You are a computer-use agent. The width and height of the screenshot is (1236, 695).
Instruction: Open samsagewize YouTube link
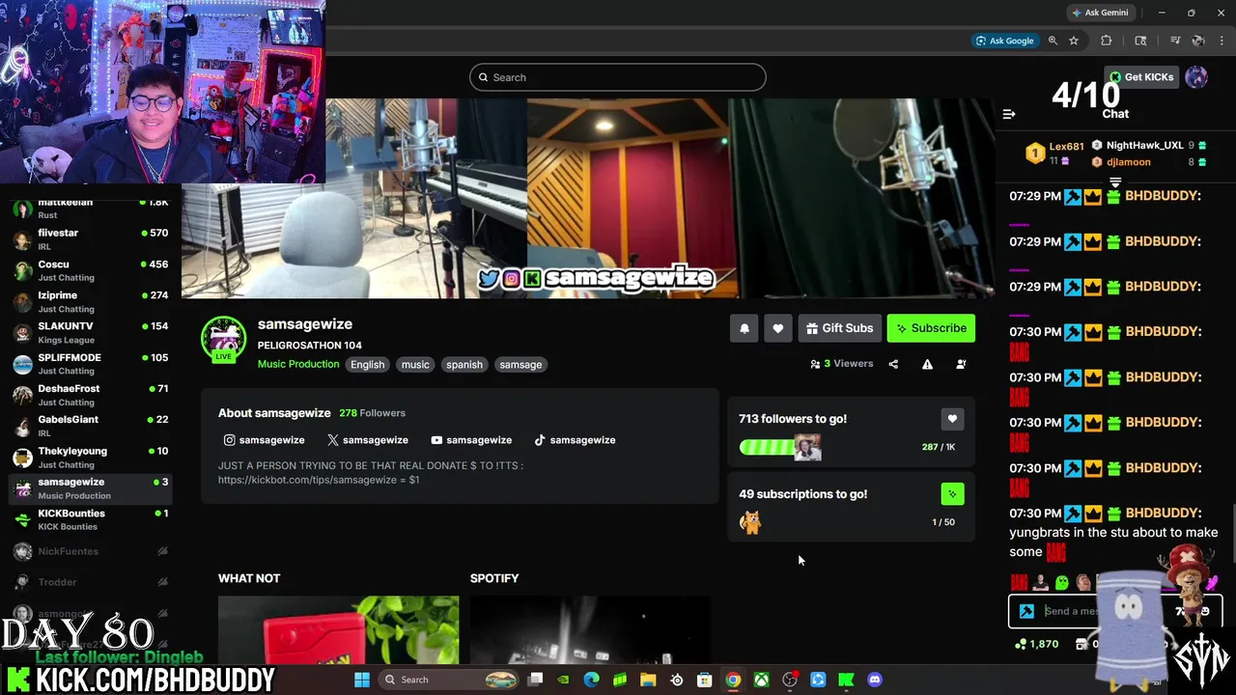click(471, 440)
